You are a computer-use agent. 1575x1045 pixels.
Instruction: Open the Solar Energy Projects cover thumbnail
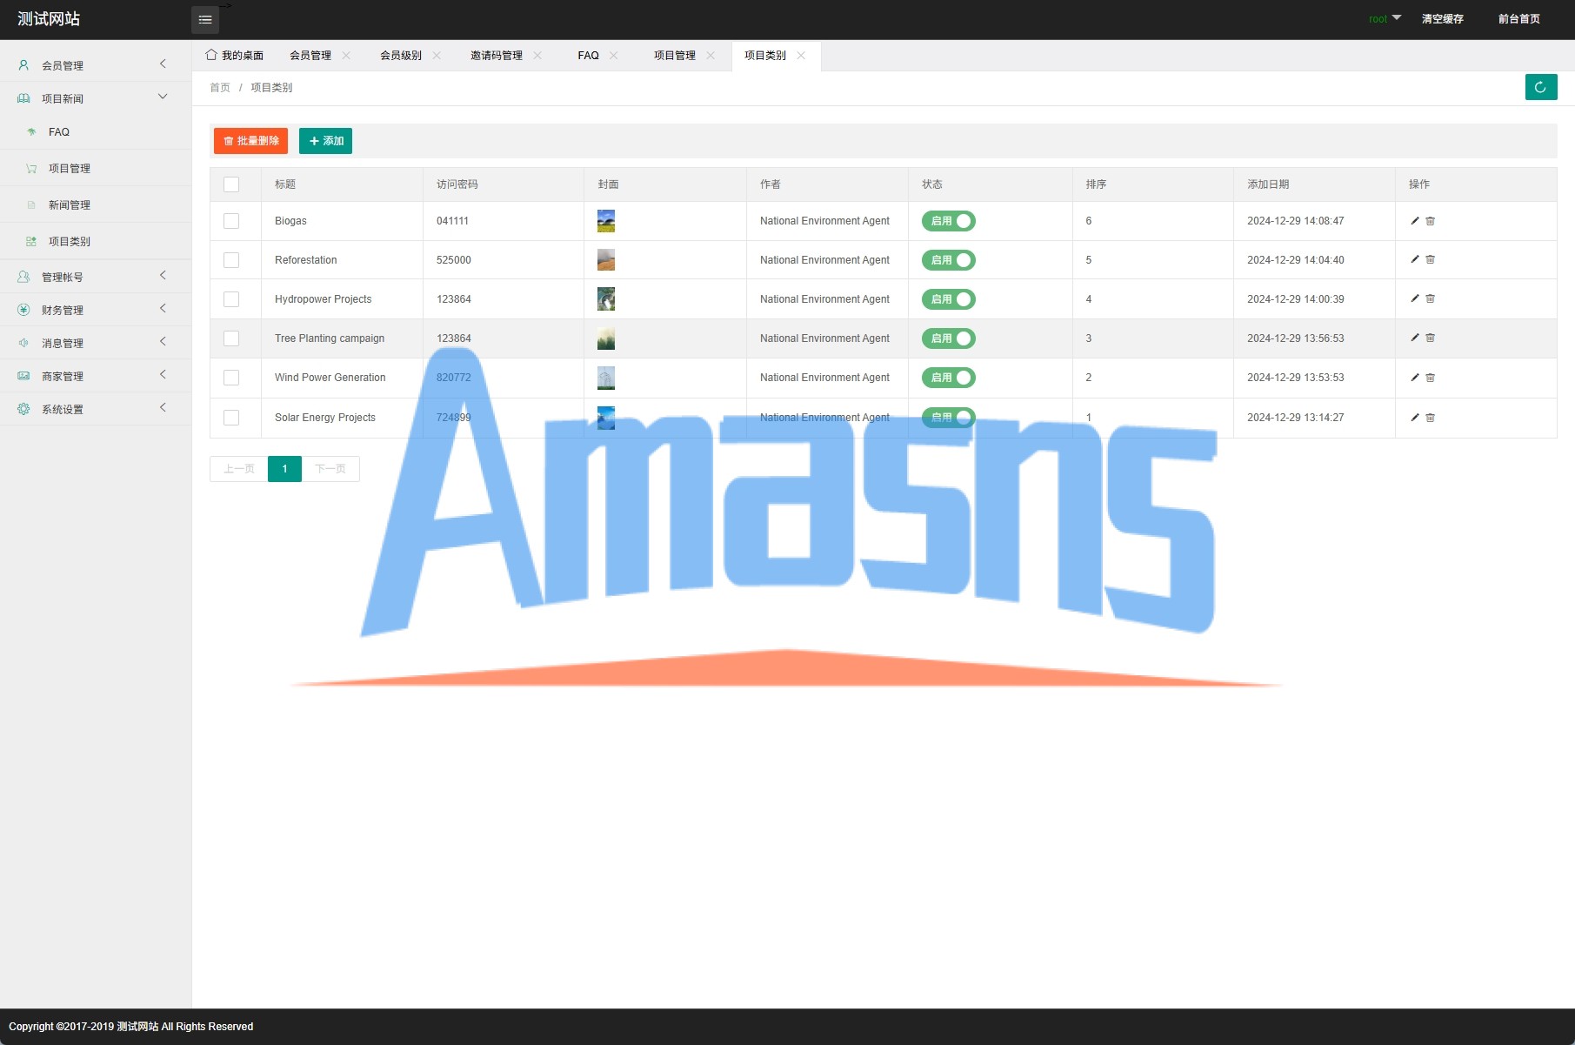tap(606, 418)
